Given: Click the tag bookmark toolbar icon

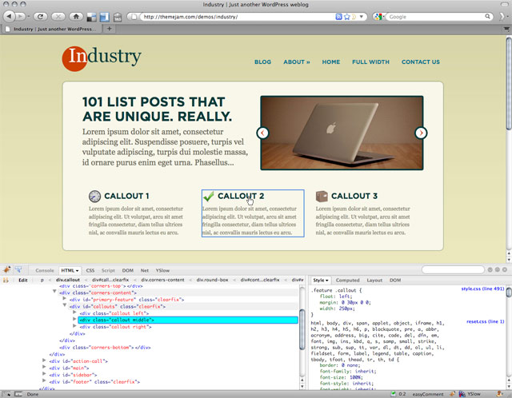Looking at the screenshot, I should click(x=118, y=17).
